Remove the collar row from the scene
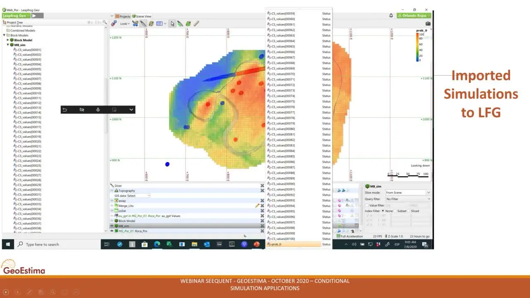This screenshot has height=298, width=530. coord(262,211)
